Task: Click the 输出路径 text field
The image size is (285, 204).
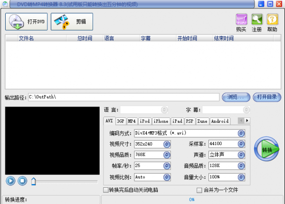Action: point(123,97)
